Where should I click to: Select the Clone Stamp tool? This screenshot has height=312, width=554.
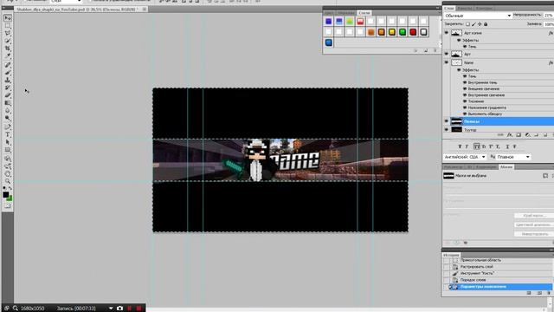8,81
